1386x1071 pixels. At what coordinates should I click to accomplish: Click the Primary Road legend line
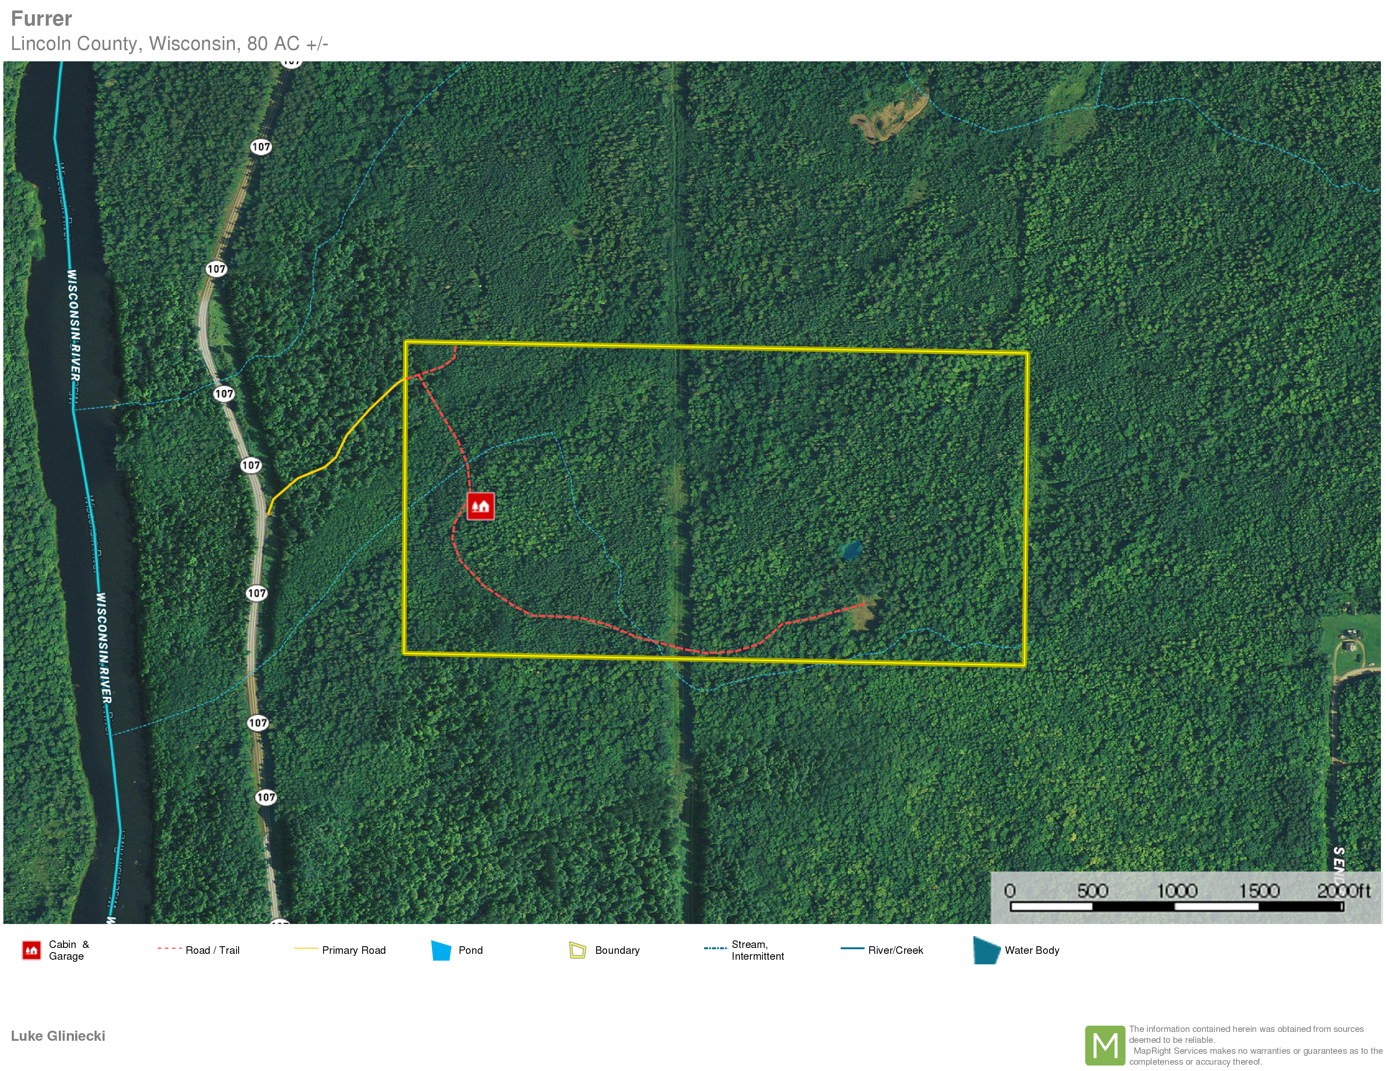coord(306,948)
